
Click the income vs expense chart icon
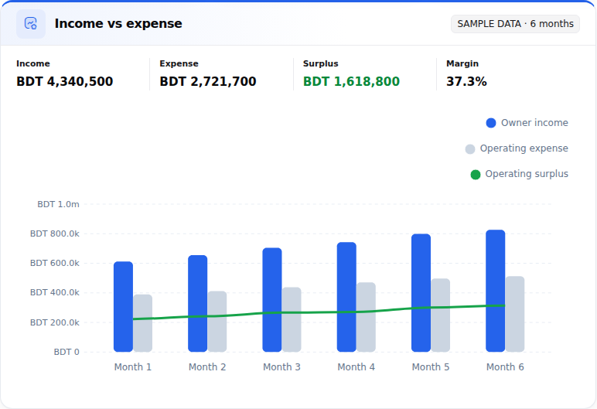point(31,24)
